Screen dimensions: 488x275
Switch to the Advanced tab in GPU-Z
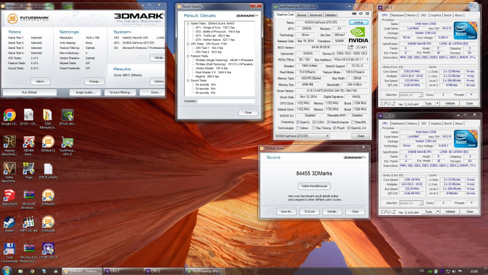click(315, 15)
